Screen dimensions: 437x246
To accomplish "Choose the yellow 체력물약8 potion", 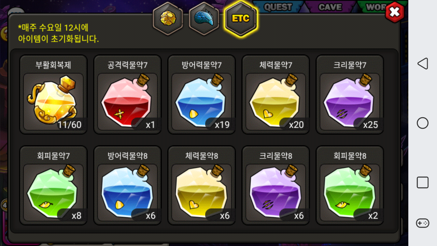I will click(x=201, y=186).
